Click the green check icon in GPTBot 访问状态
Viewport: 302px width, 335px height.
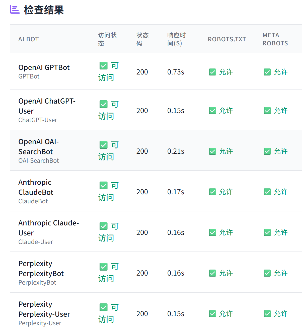pos(103,66)
